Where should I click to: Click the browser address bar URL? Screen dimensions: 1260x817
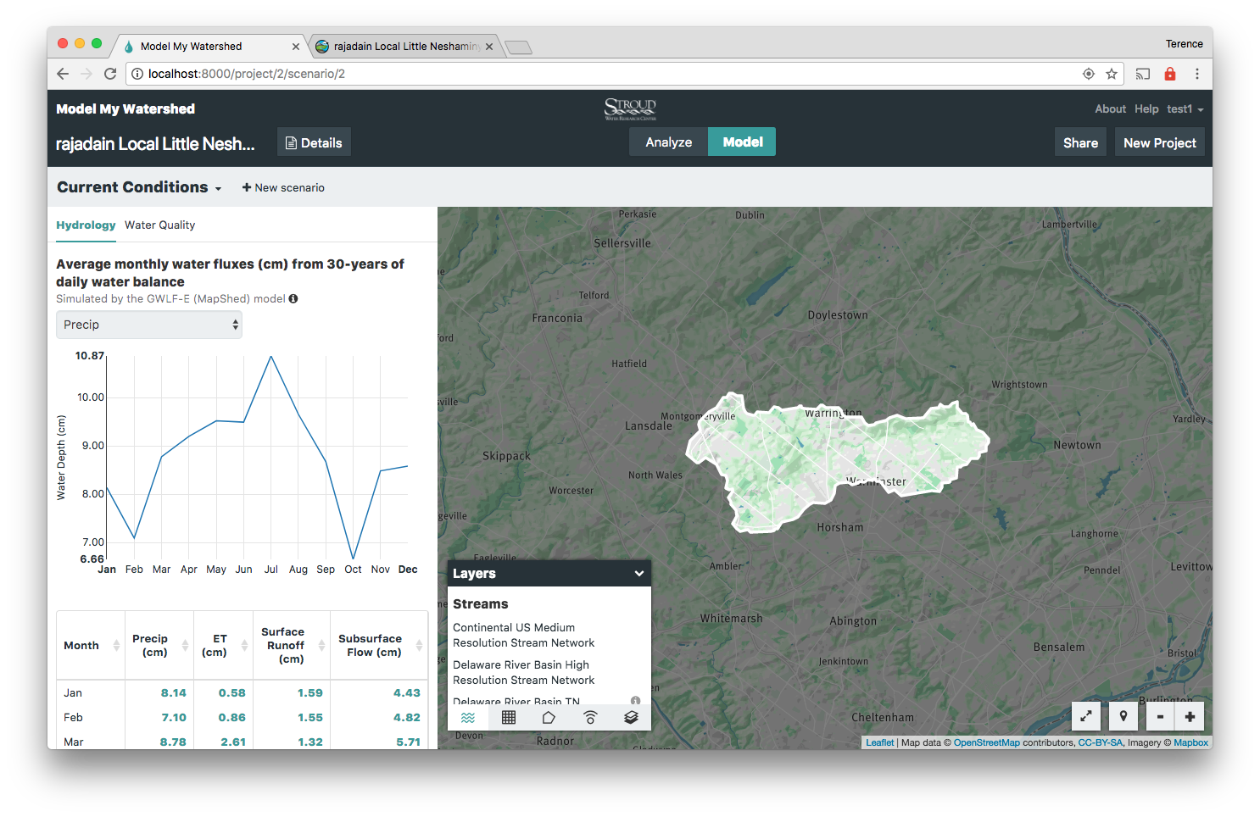click(x=247, y=74)
